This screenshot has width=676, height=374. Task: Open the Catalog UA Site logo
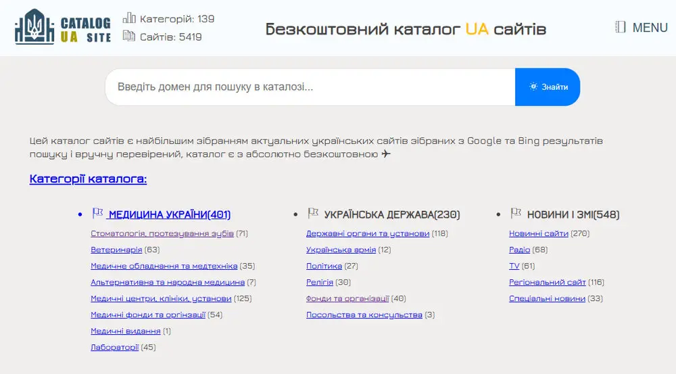click(63, 28)
